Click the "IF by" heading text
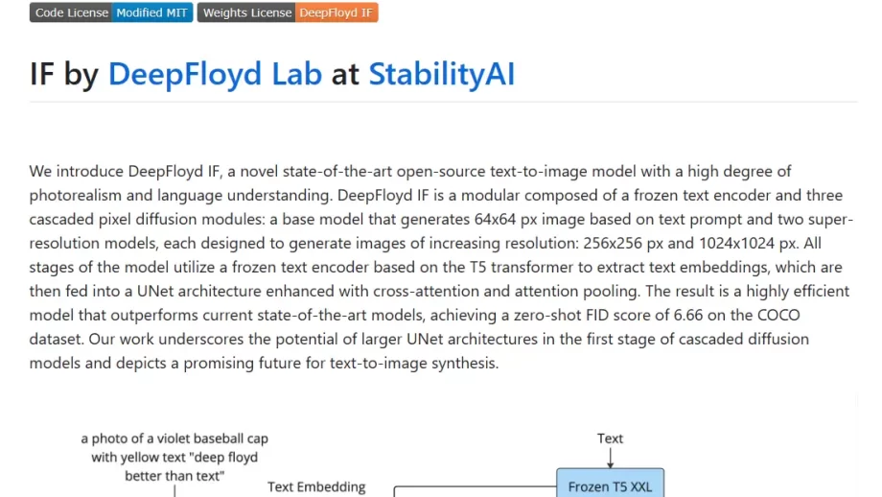The image size is (882, 497). pos(64,74)
